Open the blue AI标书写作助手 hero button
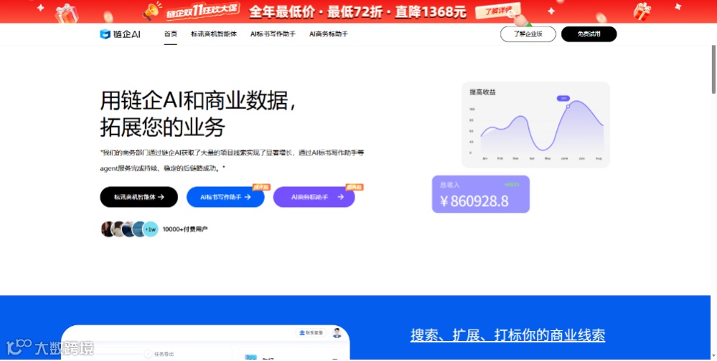 click(x=225, y=197)
